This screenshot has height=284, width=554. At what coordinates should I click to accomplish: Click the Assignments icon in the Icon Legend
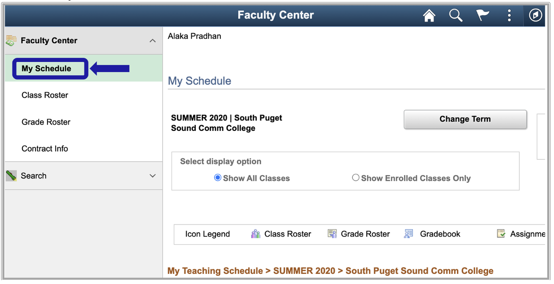point(502,234)
